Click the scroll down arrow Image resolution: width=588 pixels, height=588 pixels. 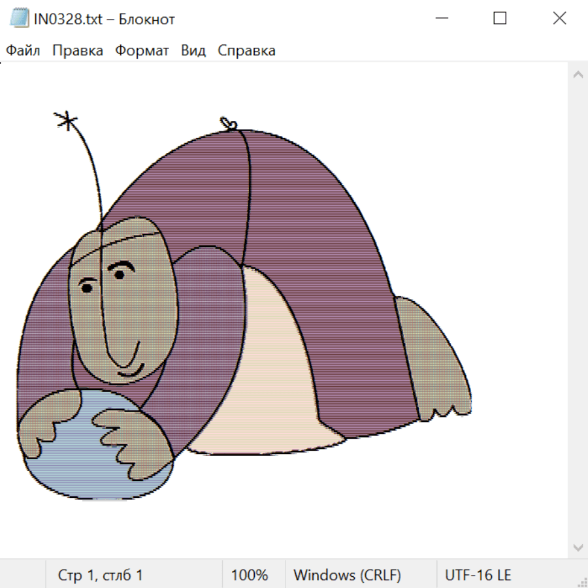[x=578, y=546]
